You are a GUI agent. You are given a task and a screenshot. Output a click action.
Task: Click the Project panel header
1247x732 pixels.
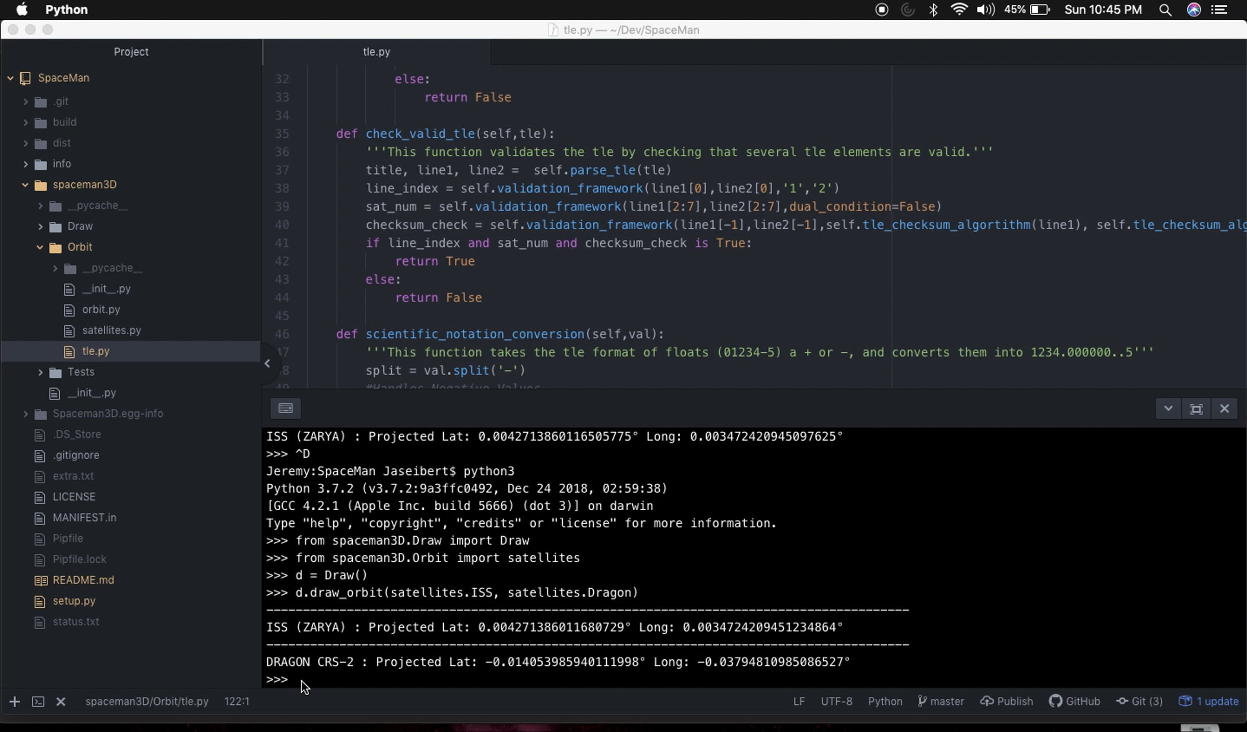click(131, 51)
